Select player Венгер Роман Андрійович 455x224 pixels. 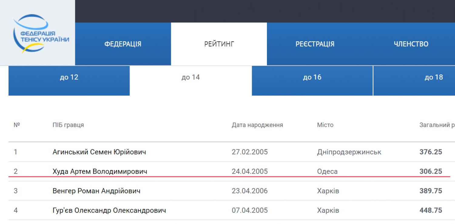(96, 191)
